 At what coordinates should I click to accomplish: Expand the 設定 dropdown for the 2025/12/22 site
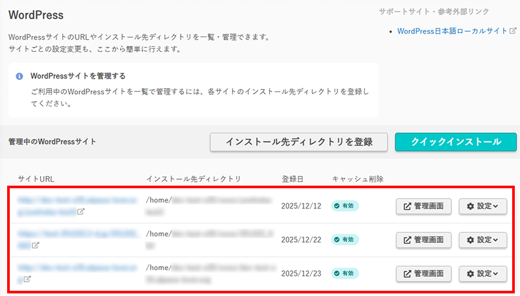pyautogui.click(x=482, y=240)
